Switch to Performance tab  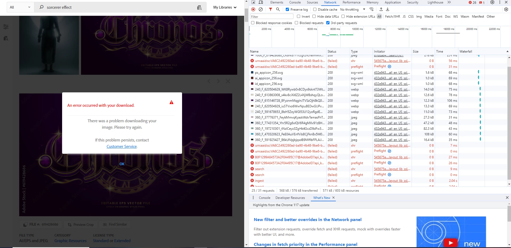tap(351, 2)
